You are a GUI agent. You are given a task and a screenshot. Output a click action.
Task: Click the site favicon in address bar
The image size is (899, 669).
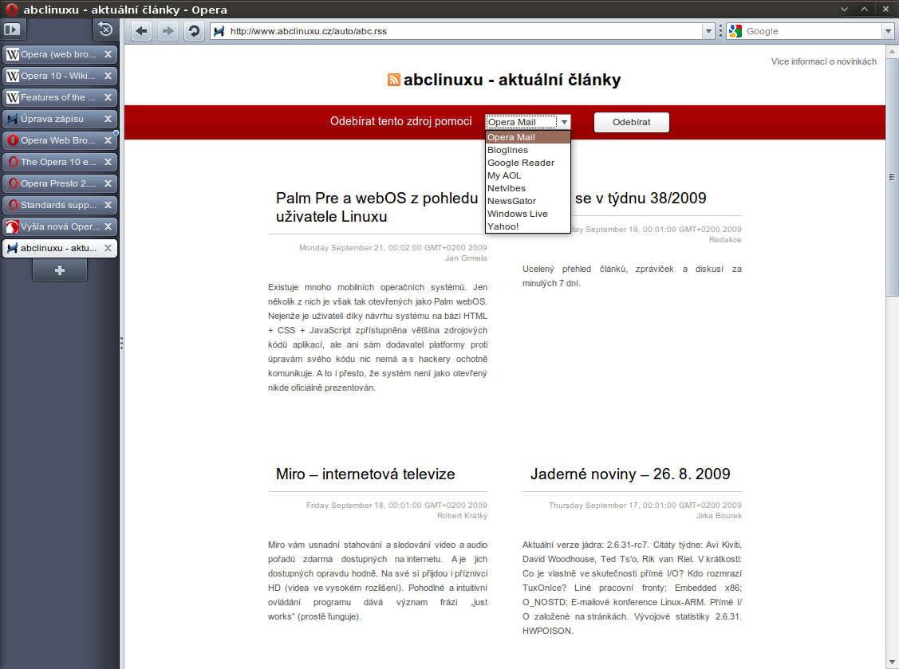point(219,31)
